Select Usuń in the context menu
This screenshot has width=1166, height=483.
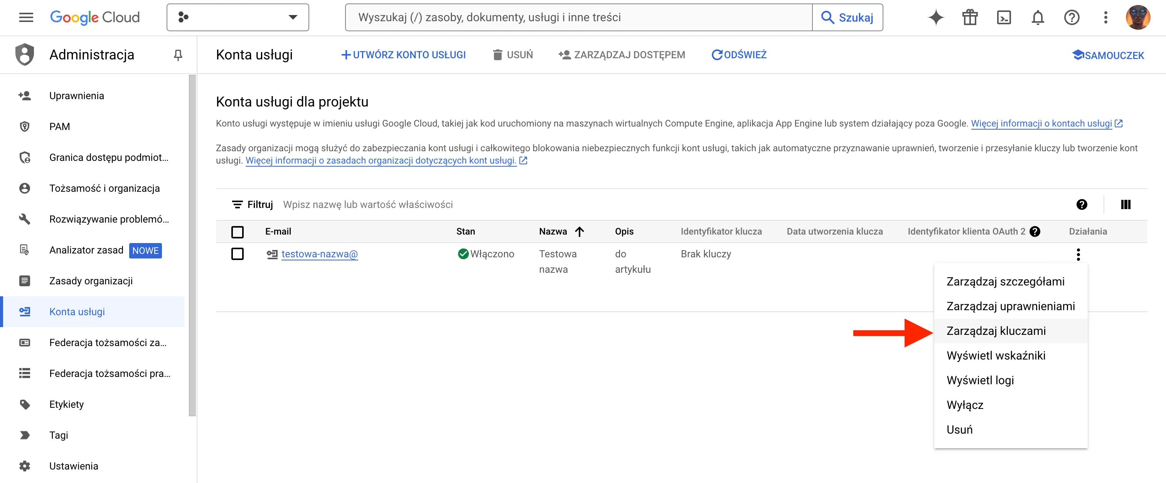click(x=1010, y=430)
